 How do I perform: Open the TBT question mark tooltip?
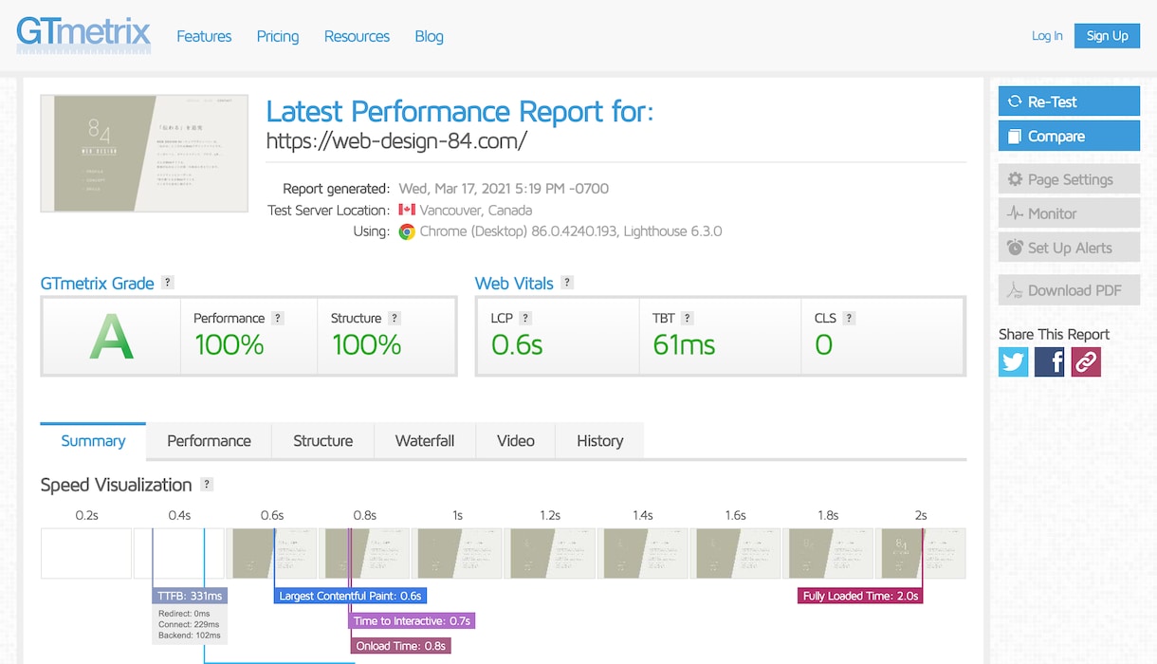[x=688, y=319]
